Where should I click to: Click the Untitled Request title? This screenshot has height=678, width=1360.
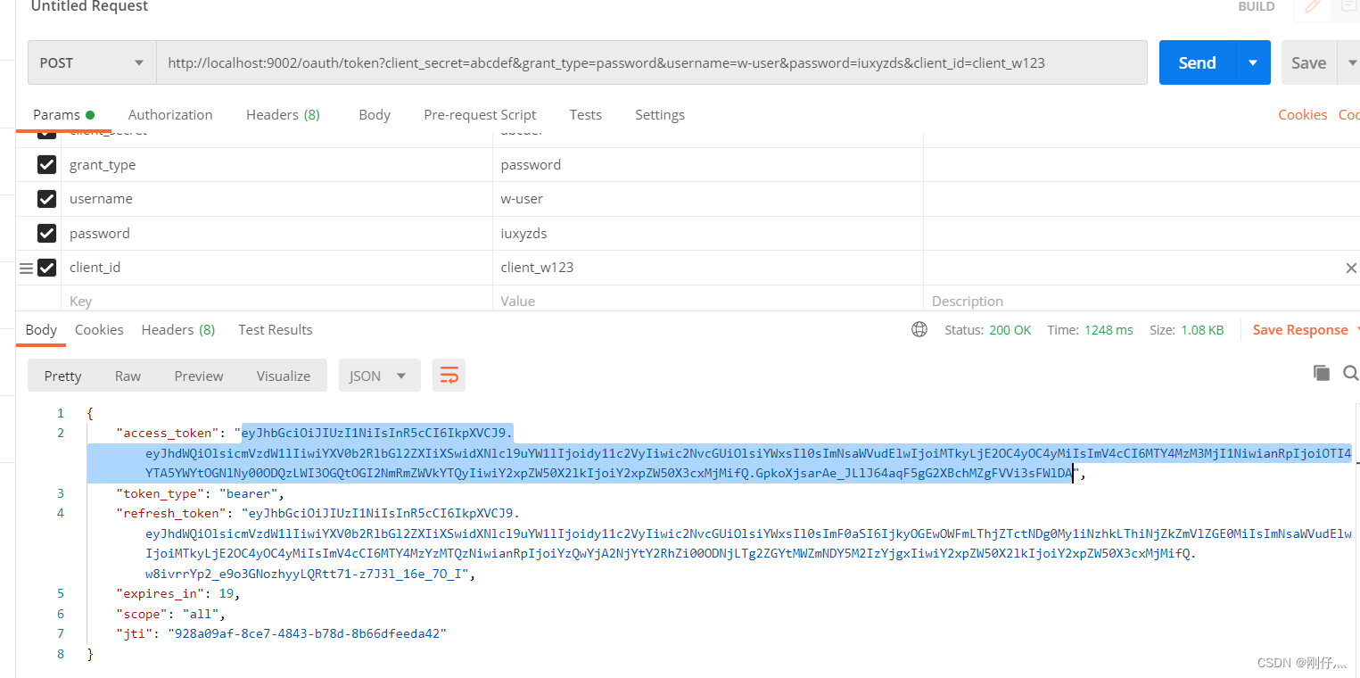[89, 7]
